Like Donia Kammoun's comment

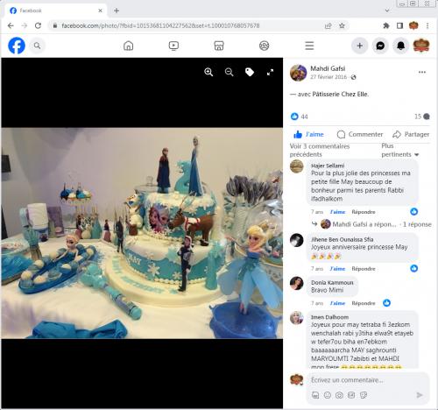point(337,303)
